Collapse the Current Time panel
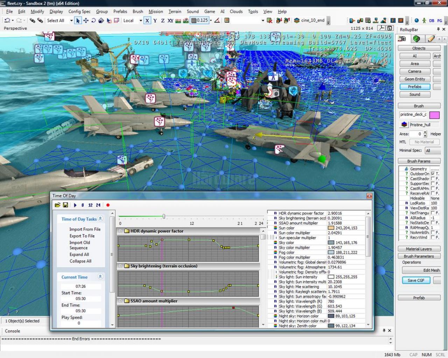The width and height of the screenshot is (448, 358). [x=100, y=276]
